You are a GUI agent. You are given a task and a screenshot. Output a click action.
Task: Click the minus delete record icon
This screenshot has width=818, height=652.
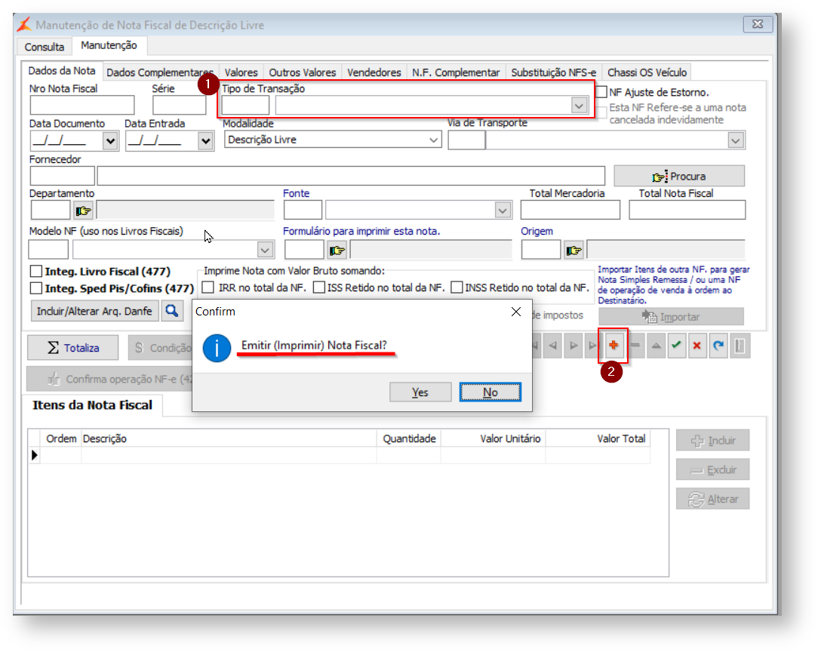click(x=635, y=346)
